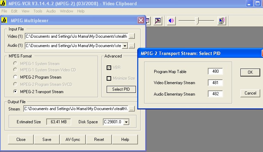Click the Help button in Multiplexer dialog
Screen dimensions: 263x152
tap(125, 140)
